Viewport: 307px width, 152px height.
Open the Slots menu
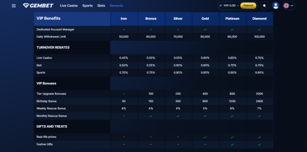(x=101, y=6)
